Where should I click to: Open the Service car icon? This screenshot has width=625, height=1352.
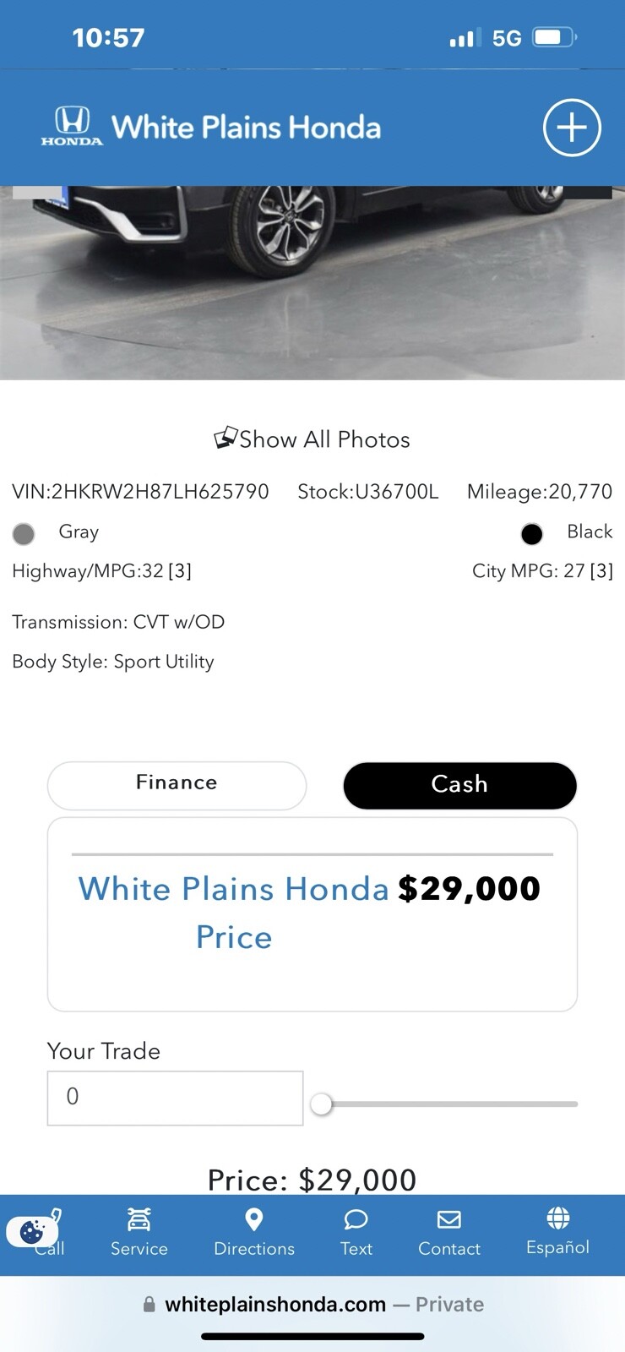tap(139, 1219)
